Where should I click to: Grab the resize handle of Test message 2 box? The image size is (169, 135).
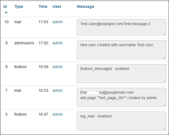pyautogui.click(x=164, y=34)
